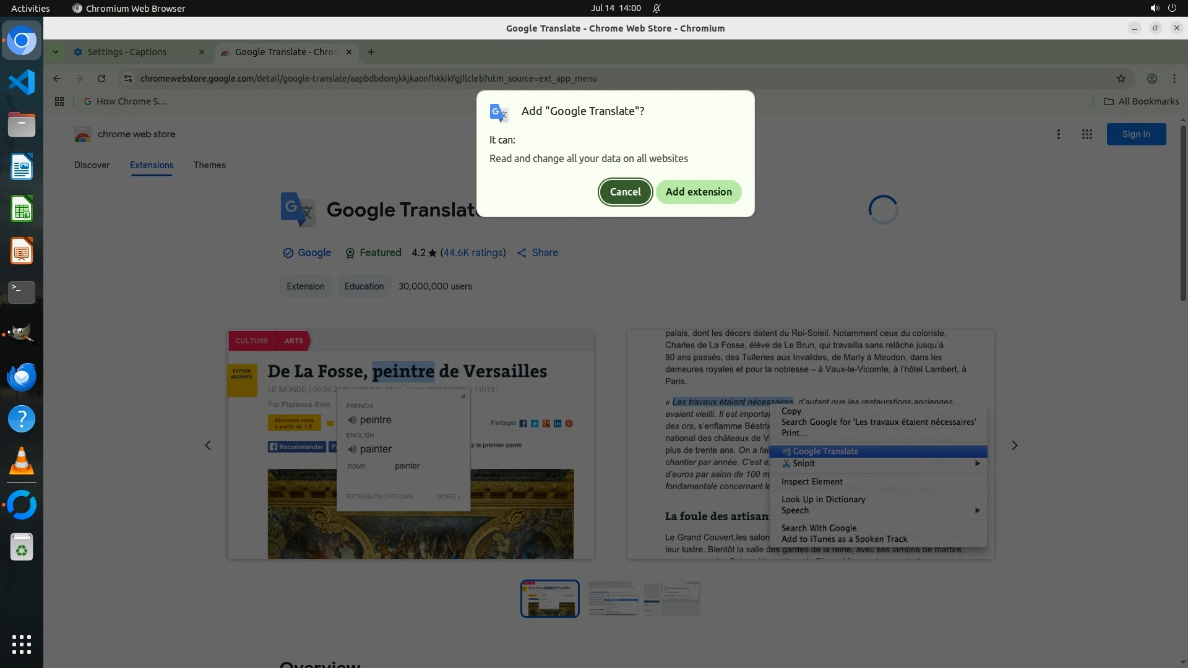Open Chromium profile icon

tap(1151, 79)
